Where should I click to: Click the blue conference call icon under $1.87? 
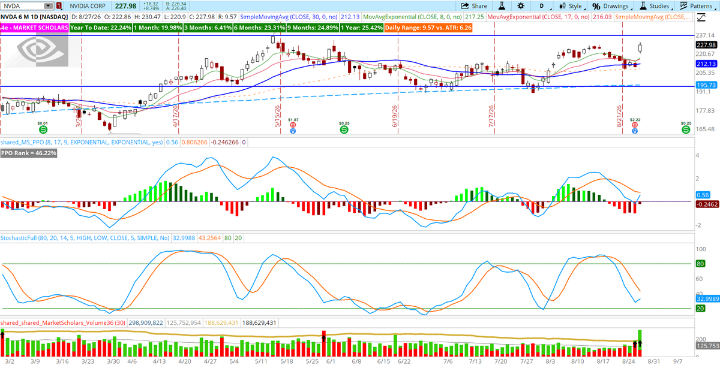292,131
